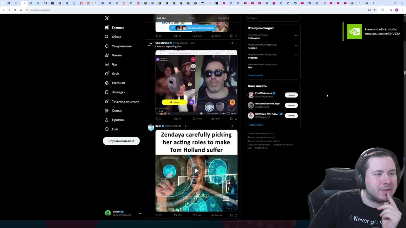
Task: Like the Clip Station post
Action: pyautogui.click(x=197, y=119)
